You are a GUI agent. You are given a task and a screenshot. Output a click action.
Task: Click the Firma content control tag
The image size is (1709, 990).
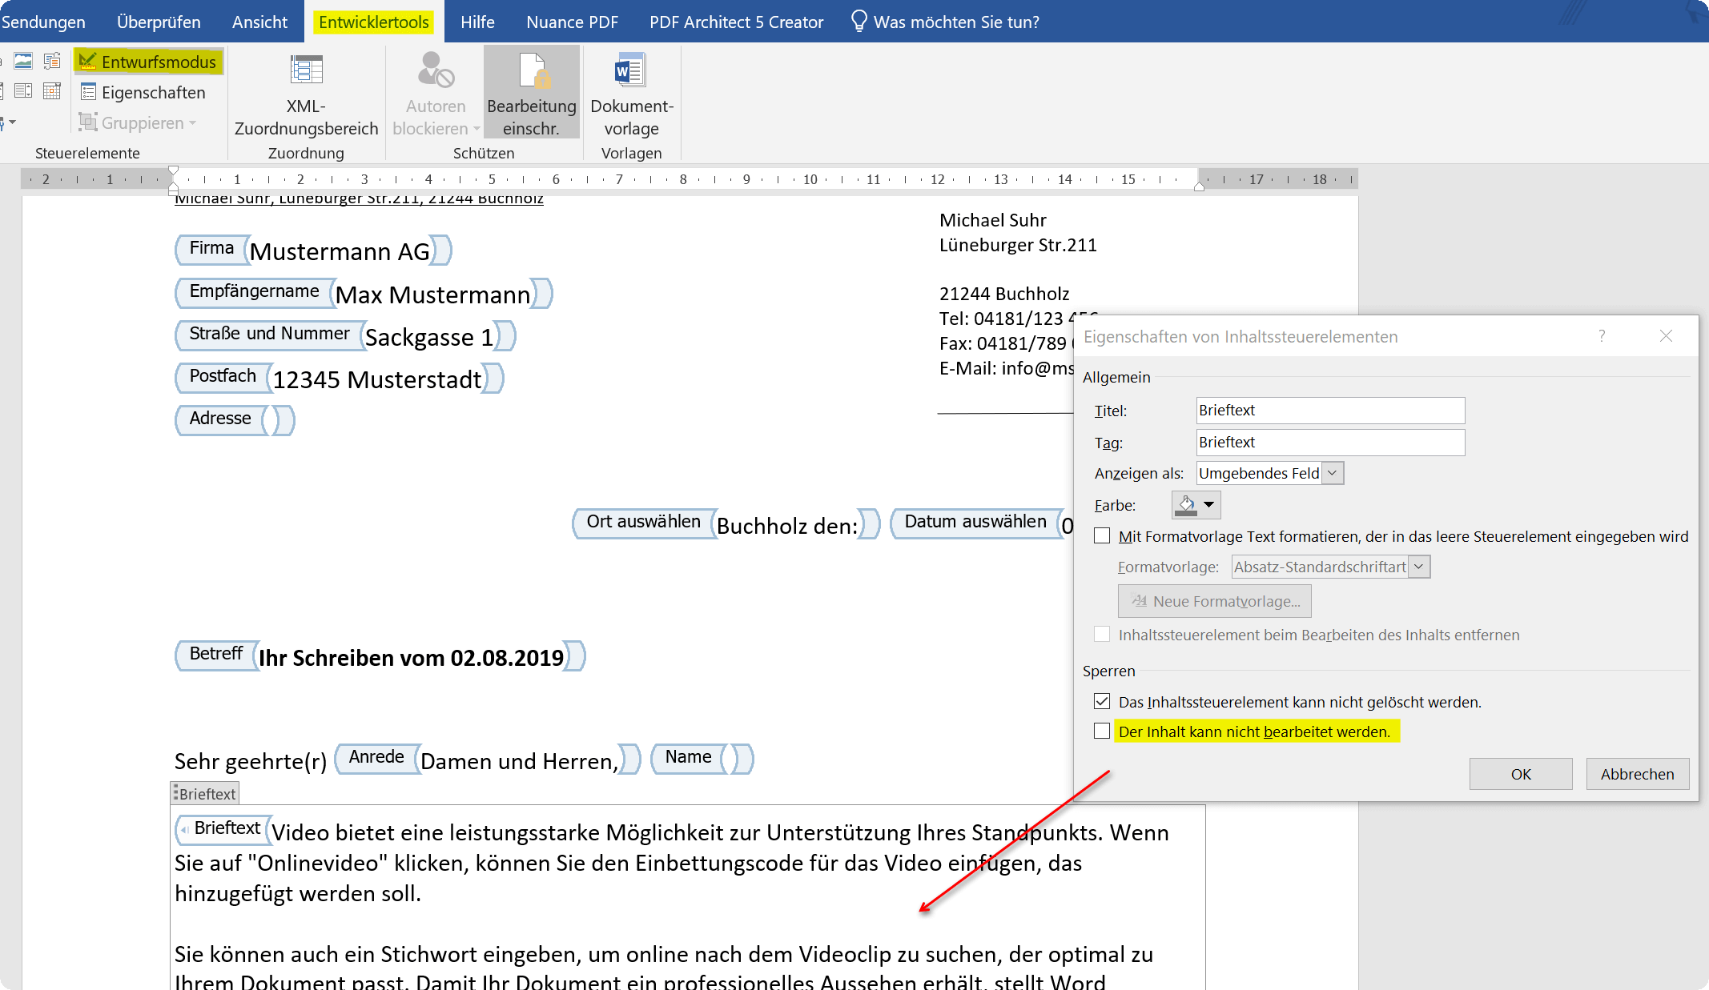(x=211, y=248)
